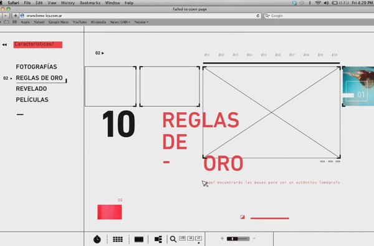Expand the Popular bookmark dropdown
The width and height of the screenshot is (374, 246).
pyautogui.click(x=141, y=22)
